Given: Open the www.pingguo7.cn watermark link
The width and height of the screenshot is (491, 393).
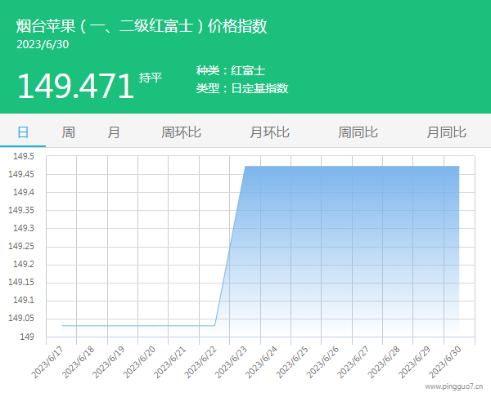Looking at the screenshot, I should tap(454, 385).
